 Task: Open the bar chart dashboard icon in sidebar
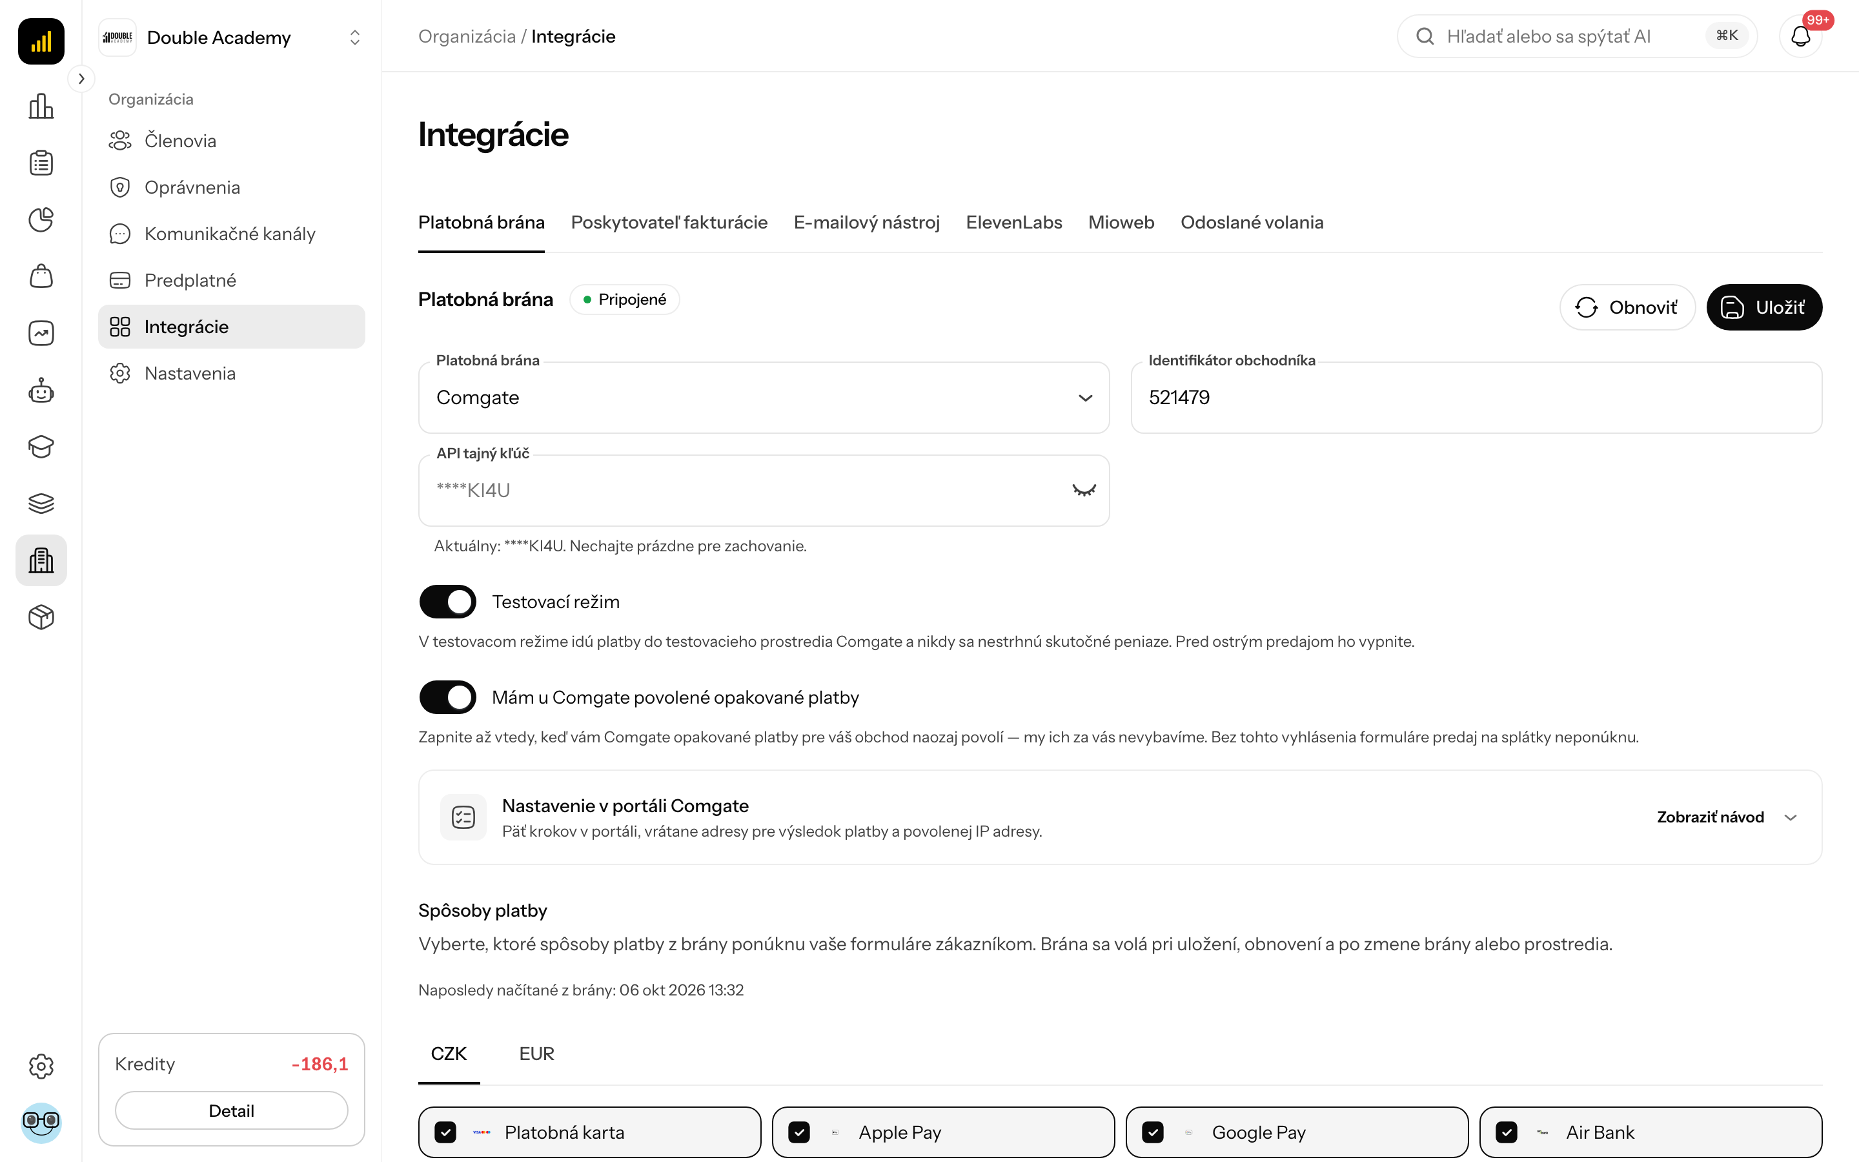pyautogui.click(x=41, y=106)
